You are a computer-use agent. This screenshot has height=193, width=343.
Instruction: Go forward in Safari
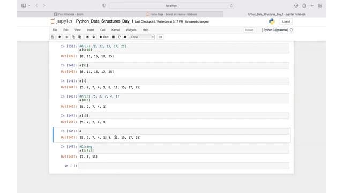coord(44,5)
